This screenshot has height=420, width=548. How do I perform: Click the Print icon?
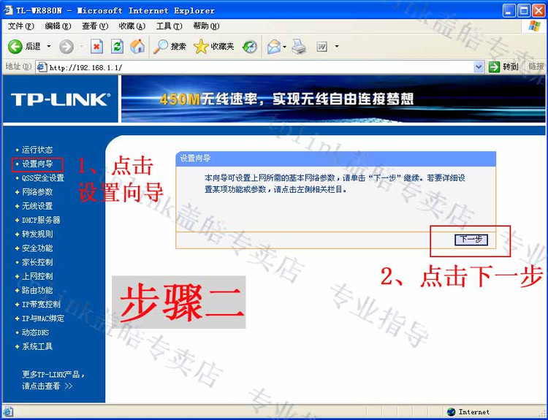point(299,47)
